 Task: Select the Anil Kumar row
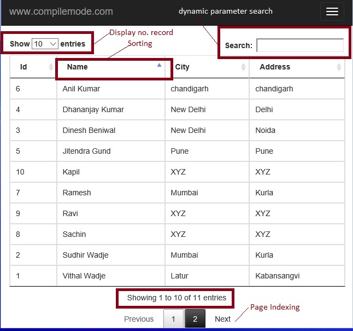pos(81,89)
